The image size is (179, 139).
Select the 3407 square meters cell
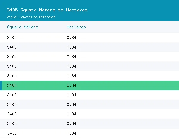point(12,104)
